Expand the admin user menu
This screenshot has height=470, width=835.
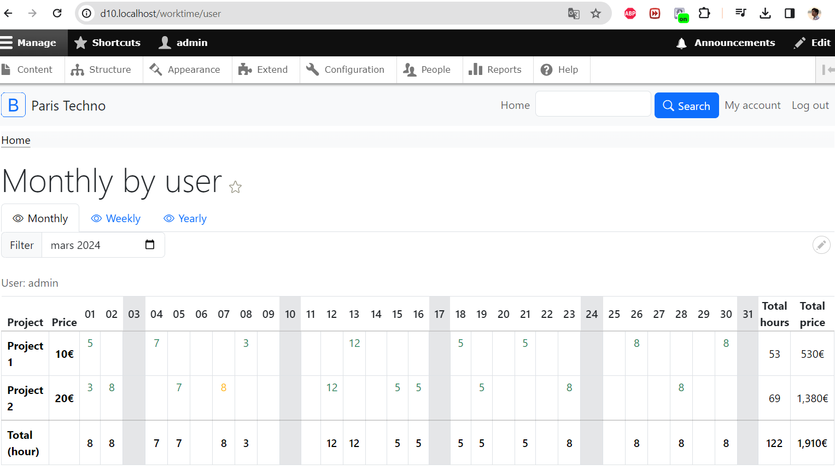click(x=183, y=43)
